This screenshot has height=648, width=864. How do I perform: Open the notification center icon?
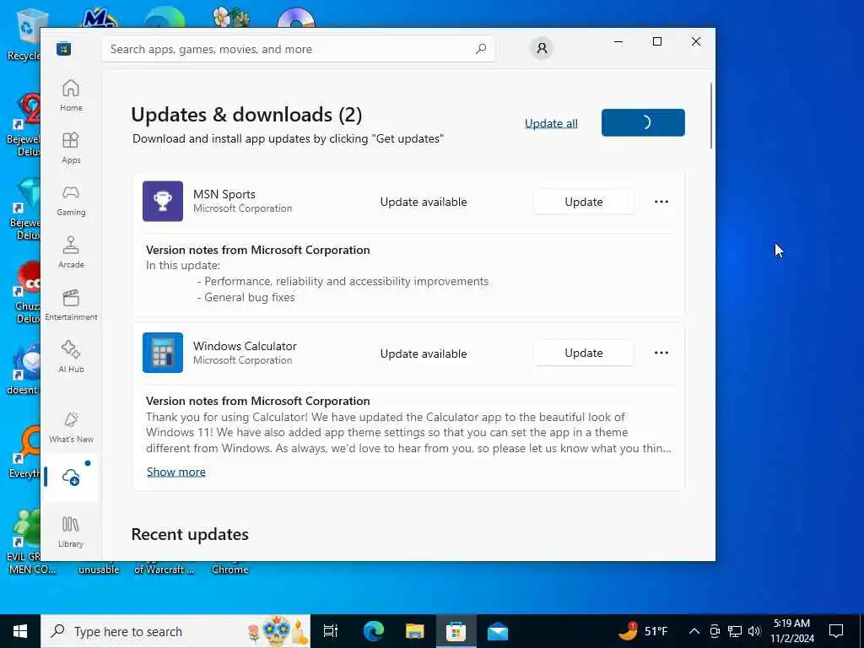(x=836, y=631)
